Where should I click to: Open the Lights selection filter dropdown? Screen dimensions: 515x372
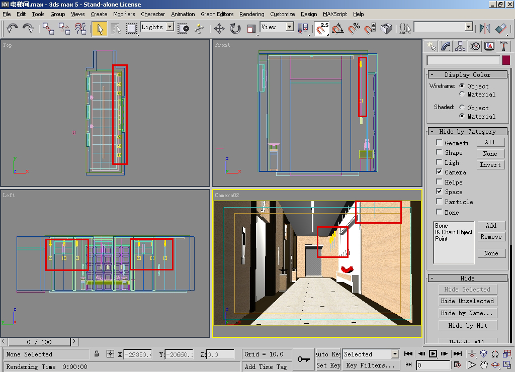click(169, 27)
